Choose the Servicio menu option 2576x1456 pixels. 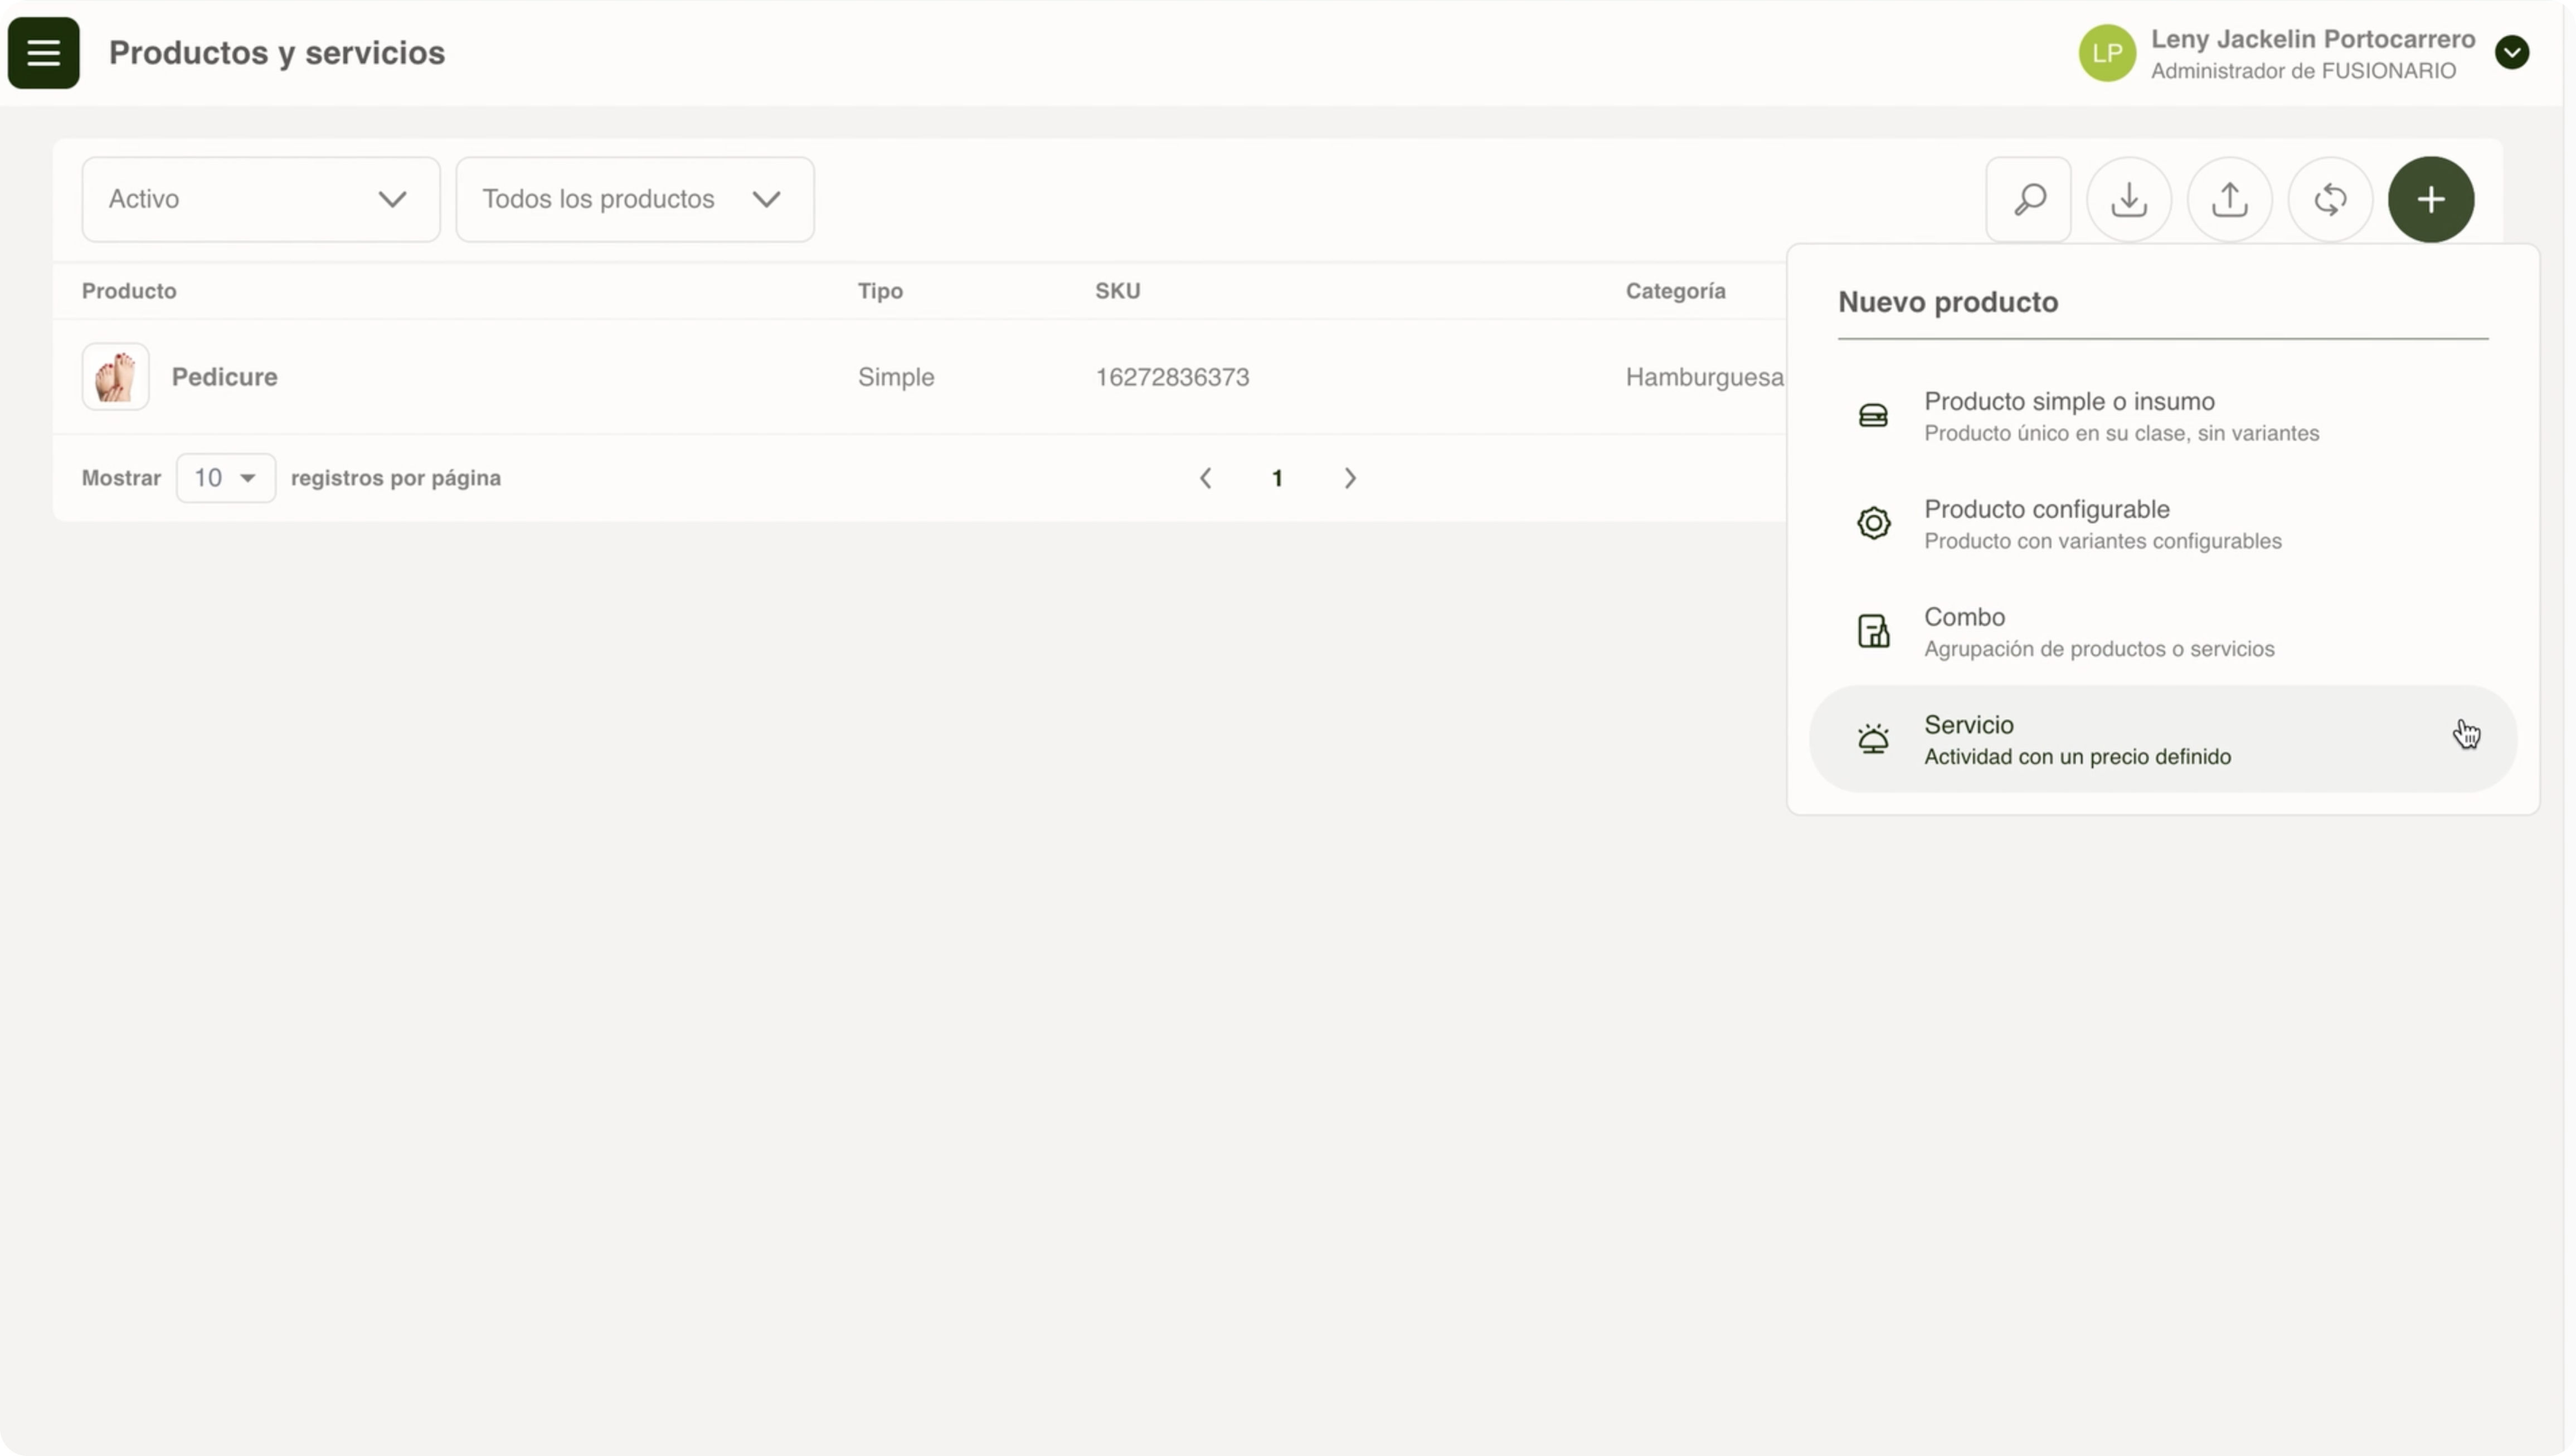pos(2076,739)
